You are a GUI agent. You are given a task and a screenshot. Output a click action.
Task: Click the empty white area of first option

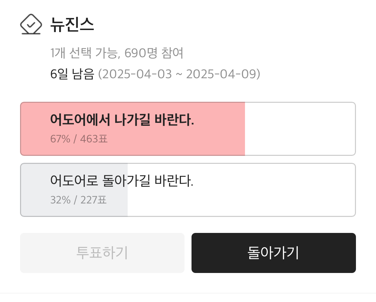point(300,129)
